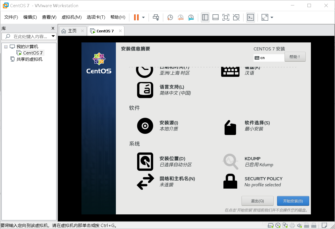Click the SECURITY POLICY label
Viewport: 335px width, 229px height.
coord(263,179)
